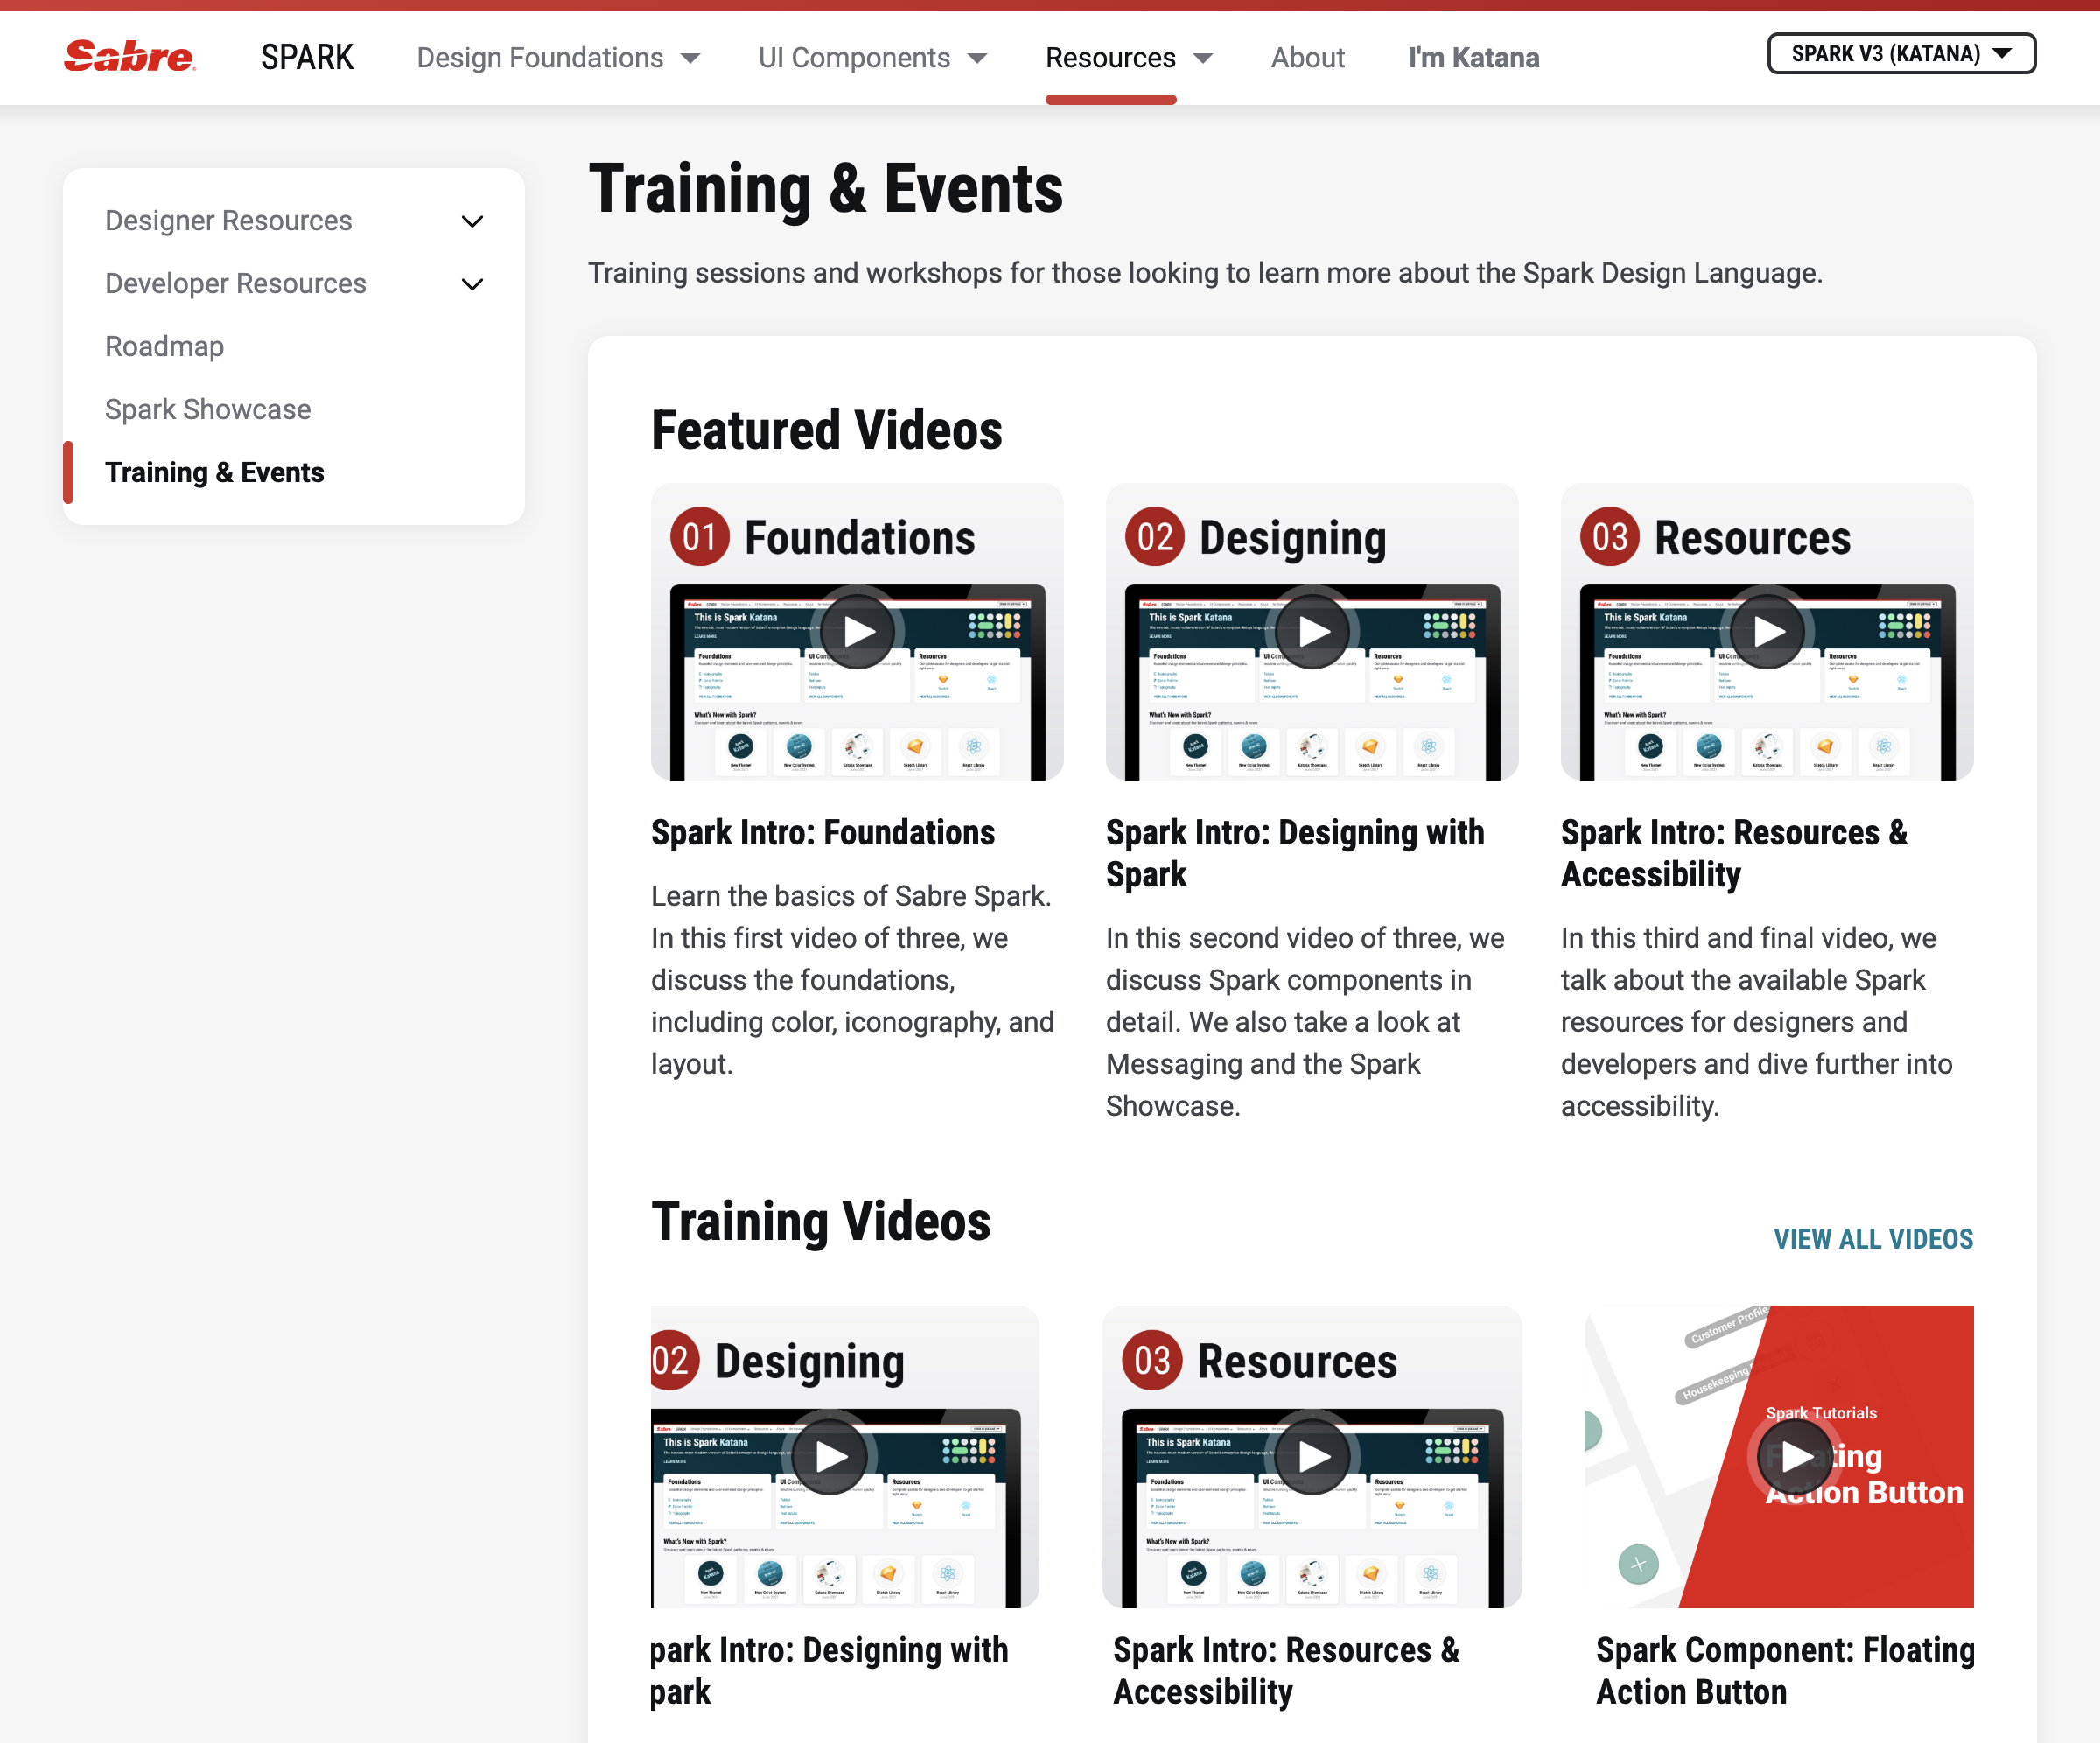The image size is (2100, 1743).
Task: Open the About page
Action: pyautogui.click(x=1307, y=57)
